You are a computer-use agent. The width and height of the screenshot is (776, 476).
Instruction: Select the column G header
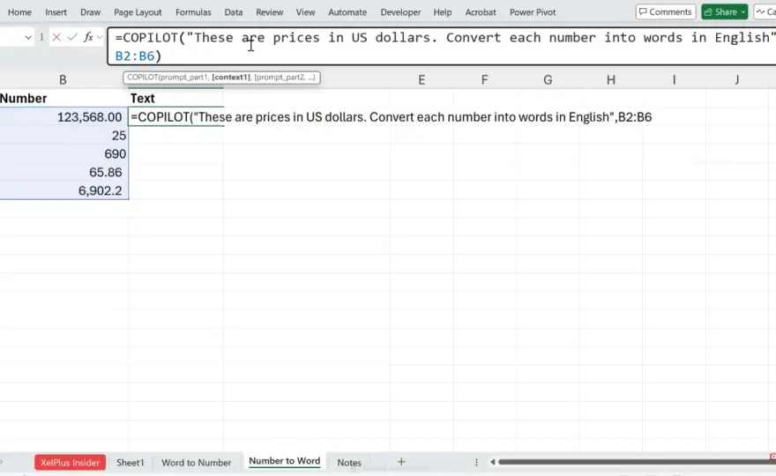548,79
